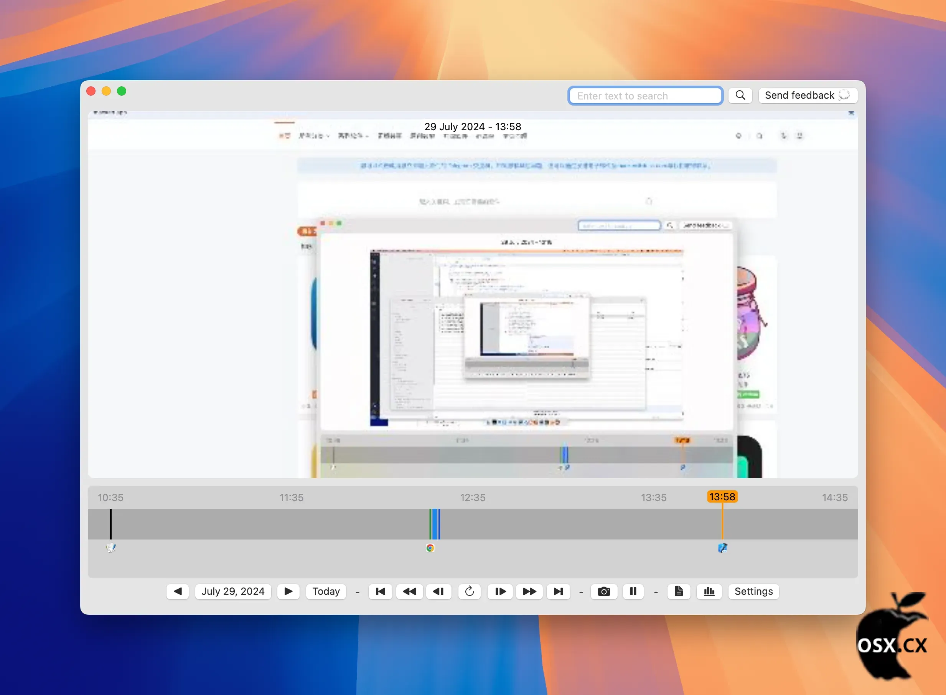Click the Chrome icon under the timeline
The width and height of the screenshot is (946, 695).
[430, 548]
